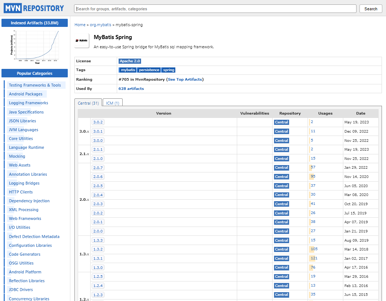Open the 57 usages link for 2.0.7

313,167
